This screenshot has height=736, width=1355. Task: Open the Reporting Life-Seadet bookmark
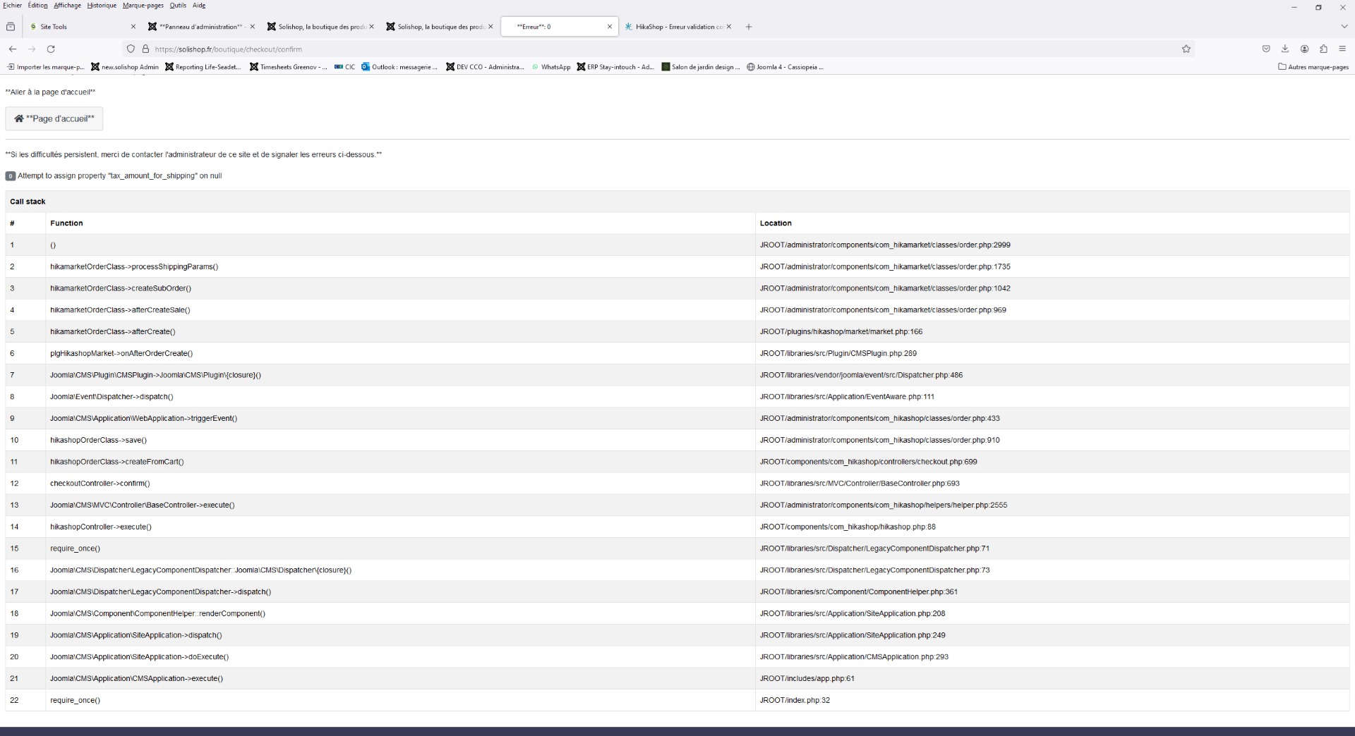203,67
